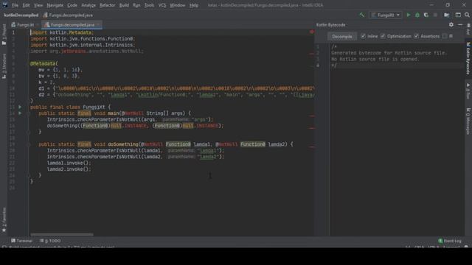This screenshot has width=472, height=265.
Task: Run with coverage icon in toolbar
Action: pos(426,15)
